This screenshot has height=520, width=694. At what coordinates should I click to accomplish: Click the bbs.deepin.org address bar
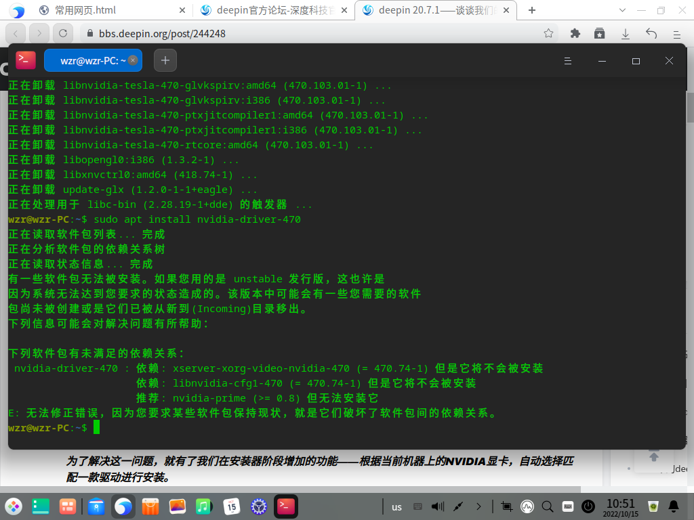click(x=319, y=33)
